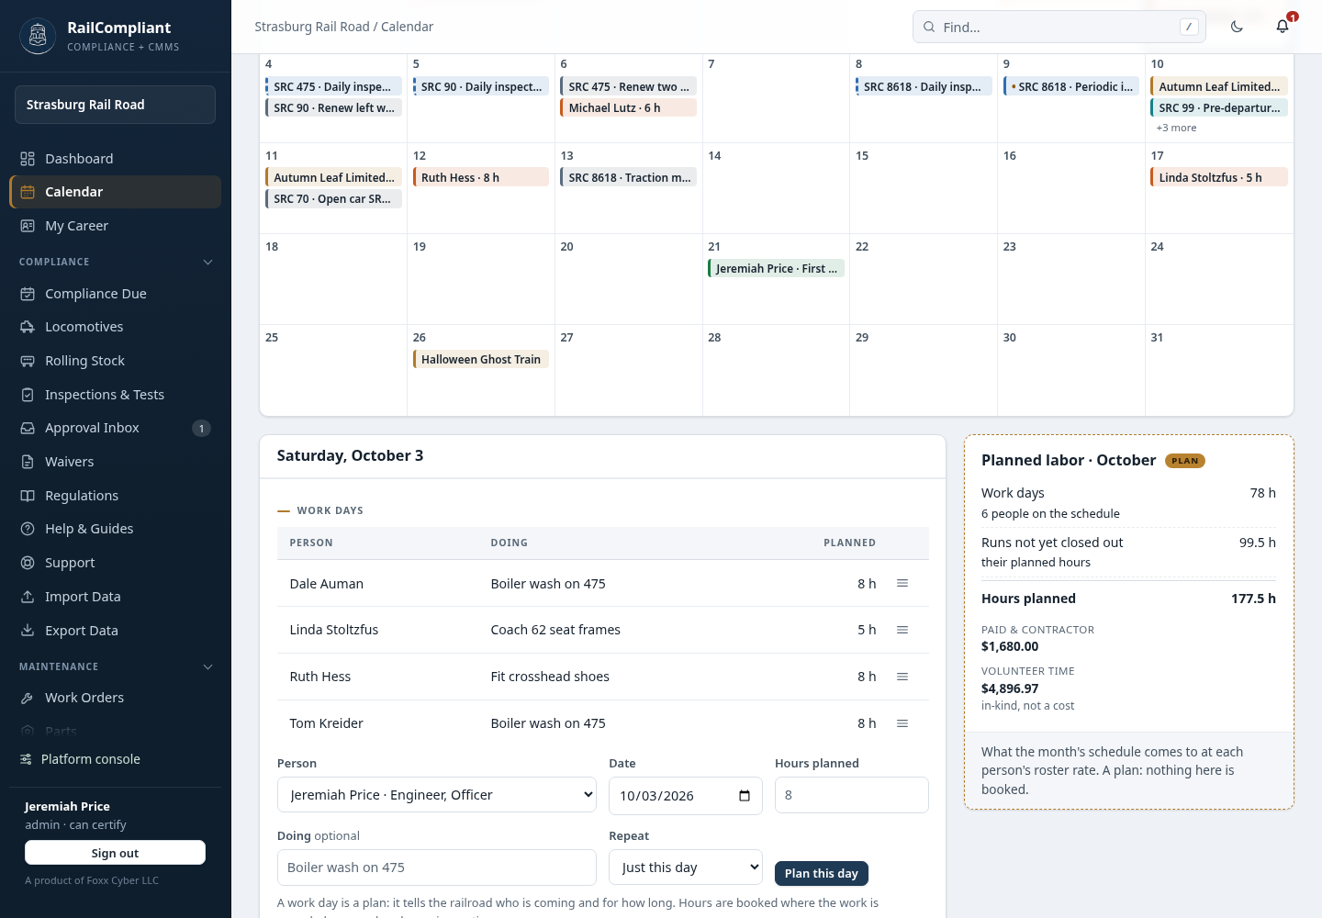Click the Approval Inbox tray icon
1322x918 pixels.
[x=28, y=428]
